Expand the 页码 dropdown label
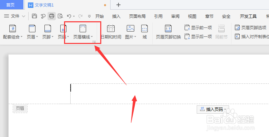The image size is (269, 137). [63, 37]
